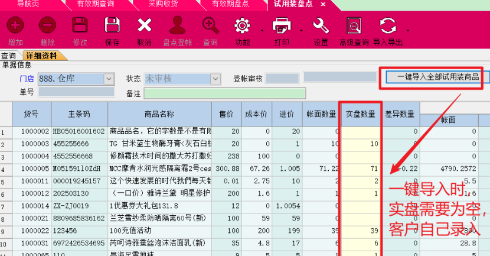Viewport: 490px width, 256px height.
Task: Click the price cell 300.88
Action: tap(226, 168)
